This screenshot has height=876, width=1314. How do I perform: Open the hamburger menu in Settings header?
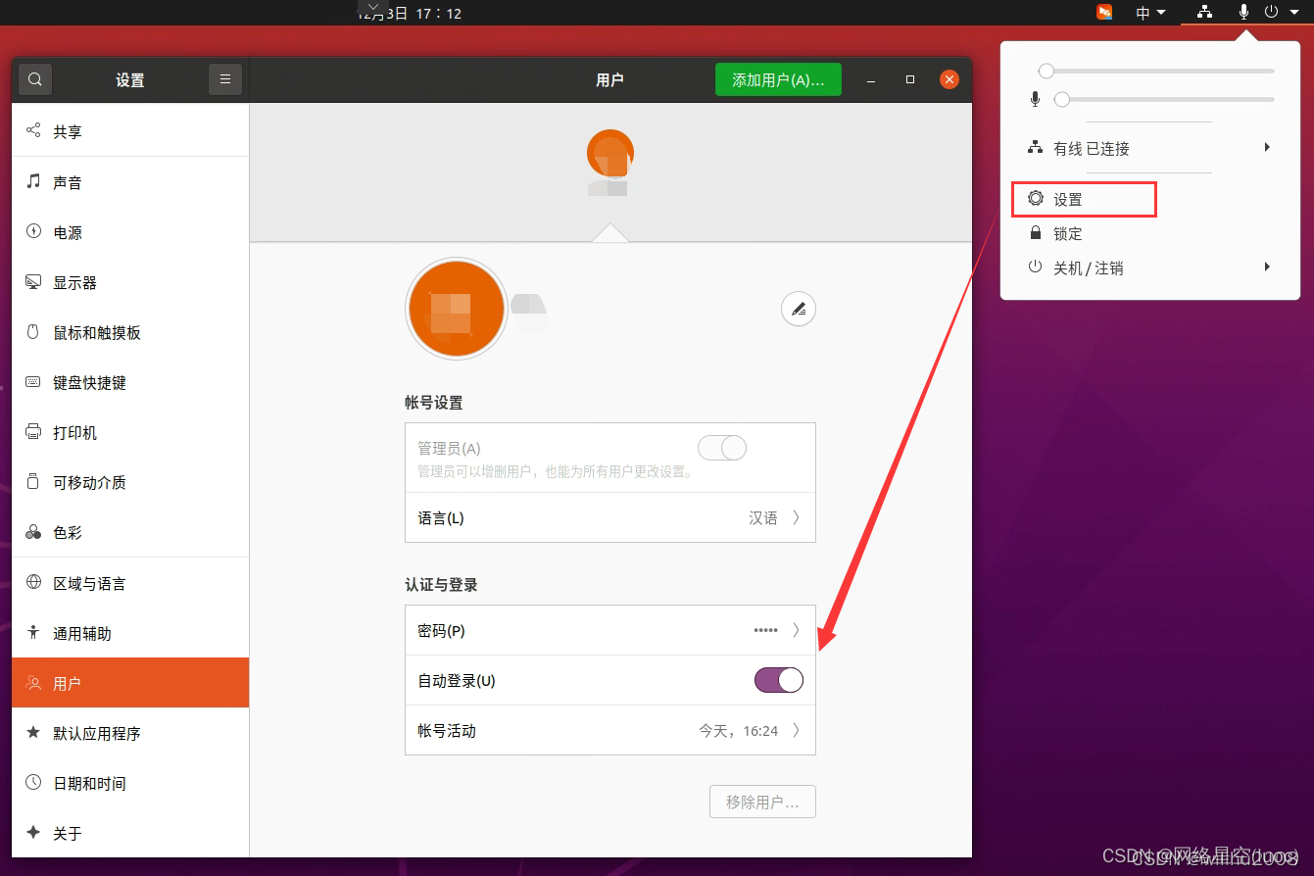pos(225,79)
